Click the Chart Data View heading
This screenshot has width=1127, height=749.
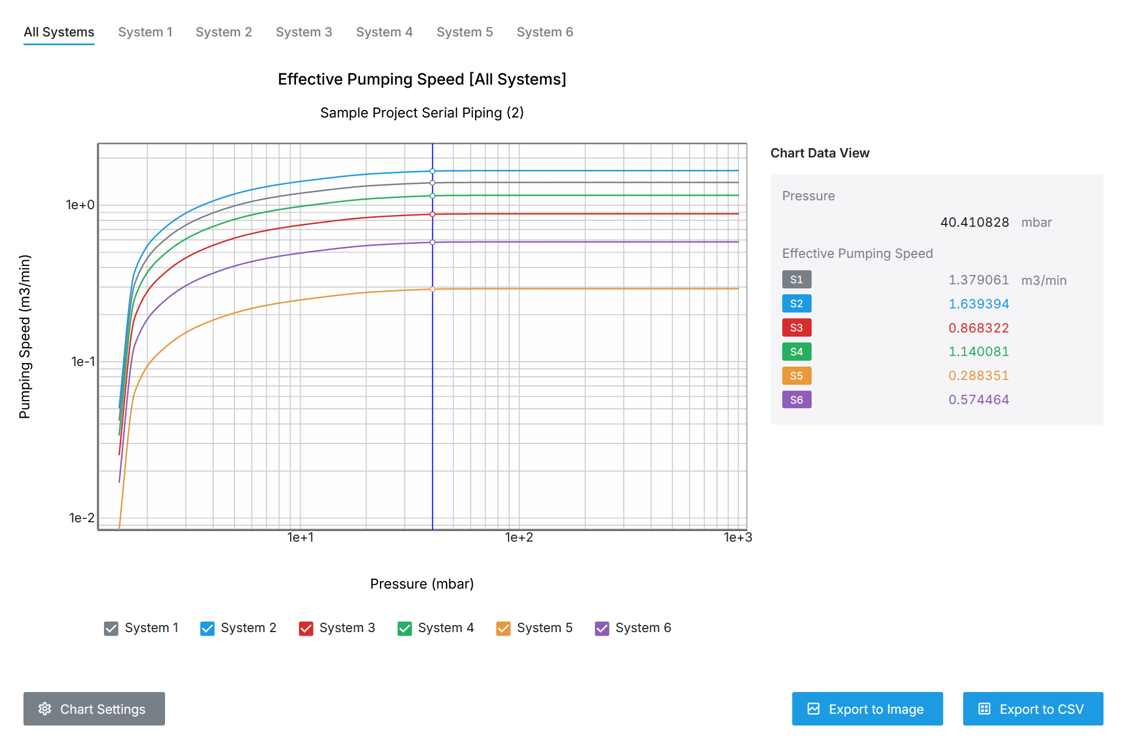pyautogui.click(x=820, y=153)
